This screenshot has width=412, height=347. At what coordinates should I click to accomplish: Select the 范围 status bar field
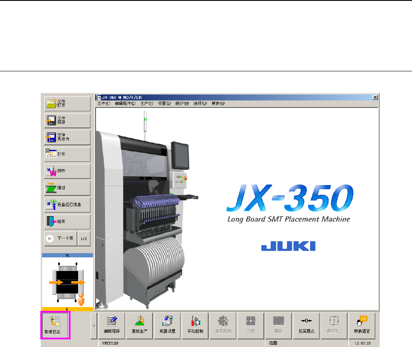point(306,343)
